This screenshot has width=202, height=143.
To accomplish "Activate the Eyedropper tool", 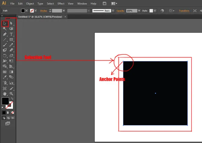I will click(5, 77).
